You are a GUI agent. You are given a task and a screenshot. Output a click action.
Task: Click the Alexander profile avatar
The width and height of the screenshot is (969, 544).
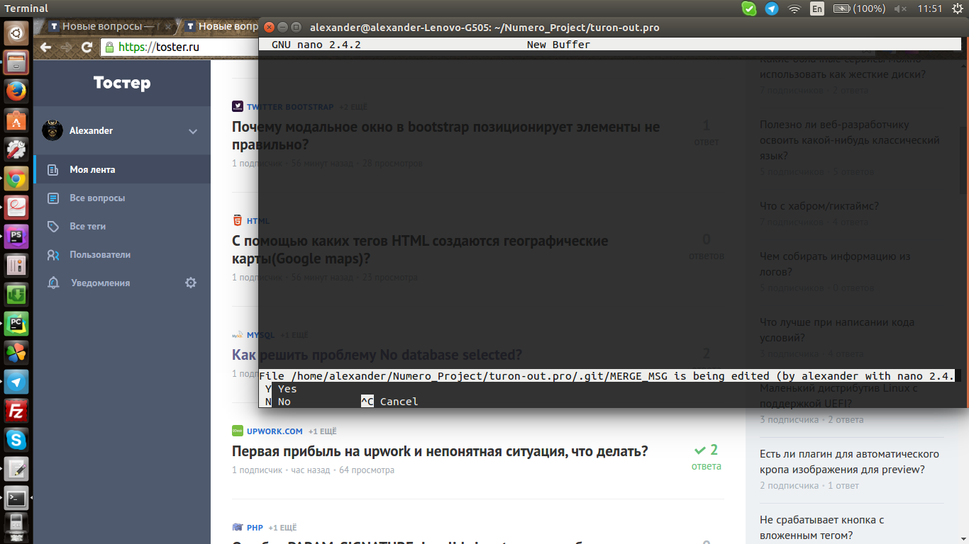coord(53,130)
